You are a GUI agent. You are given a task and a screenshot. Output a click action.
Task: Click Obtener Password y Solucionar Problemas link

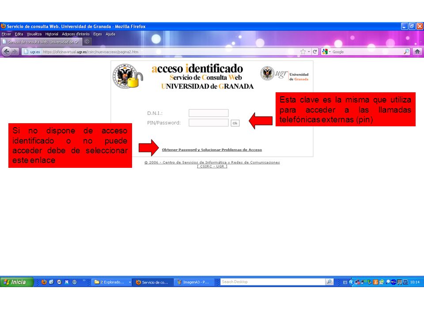212,150
